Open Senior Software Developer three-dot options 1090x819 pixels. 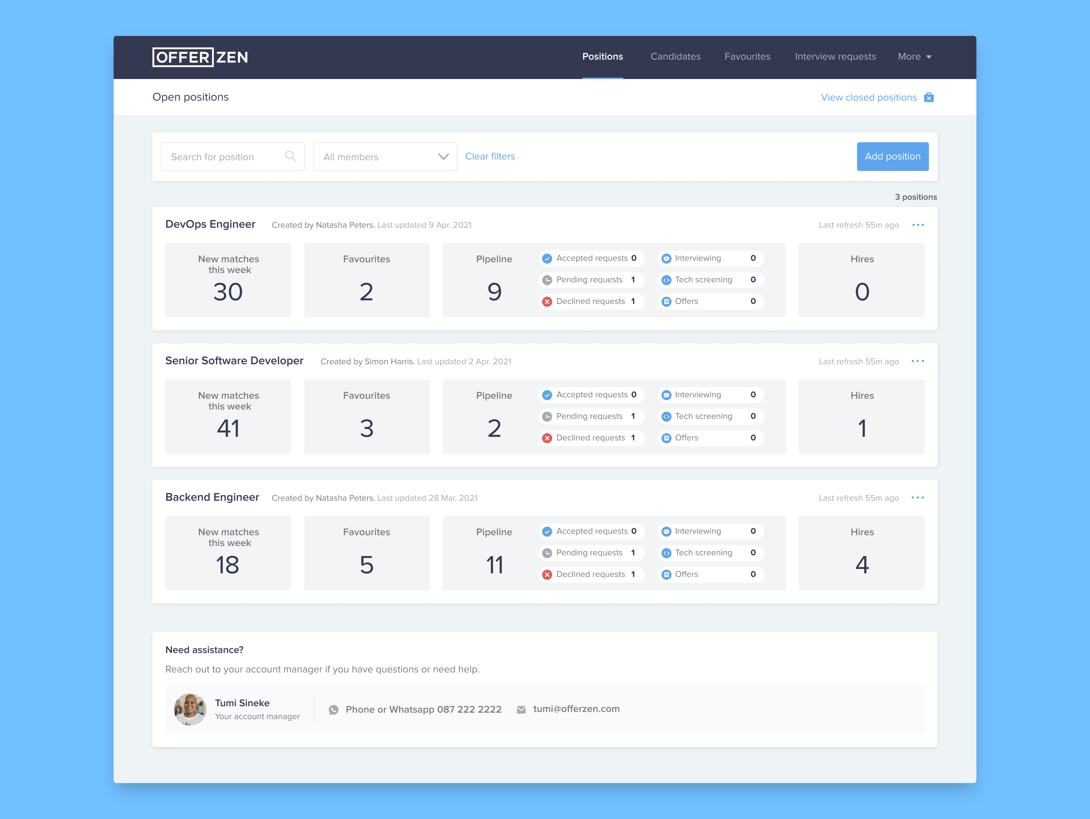[x=917, y=361]
